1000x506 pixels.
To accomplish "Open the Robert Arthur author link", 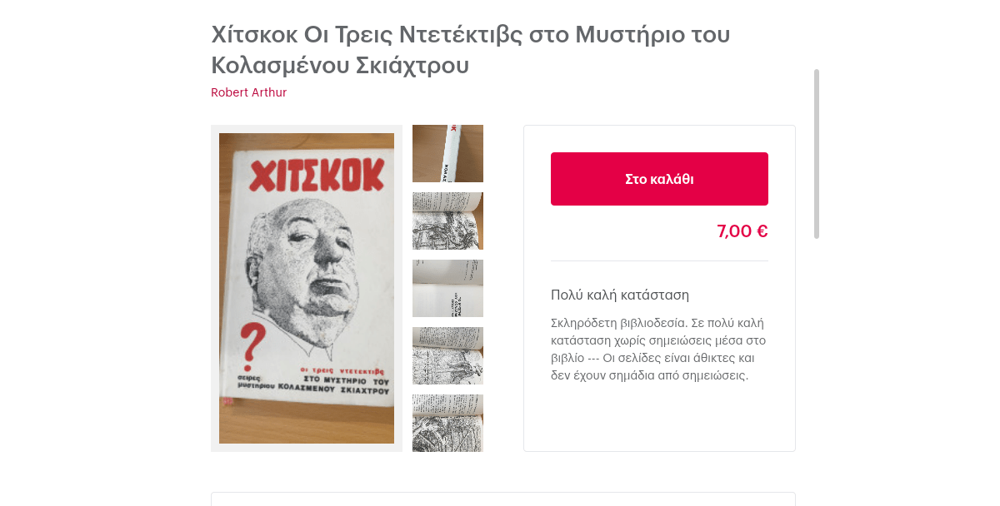I will click(248, 92).
